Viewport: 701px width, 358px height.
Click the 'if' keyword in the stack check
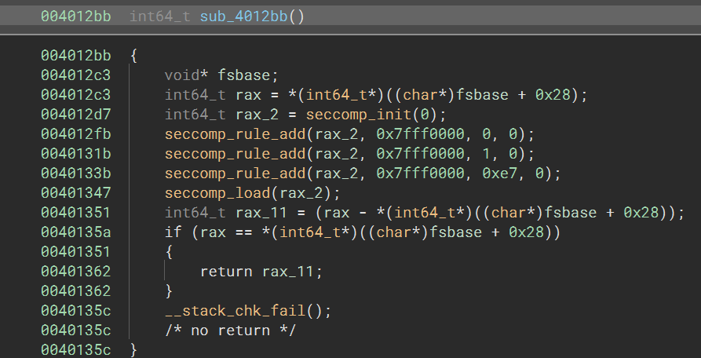click(x=173, y=232)
